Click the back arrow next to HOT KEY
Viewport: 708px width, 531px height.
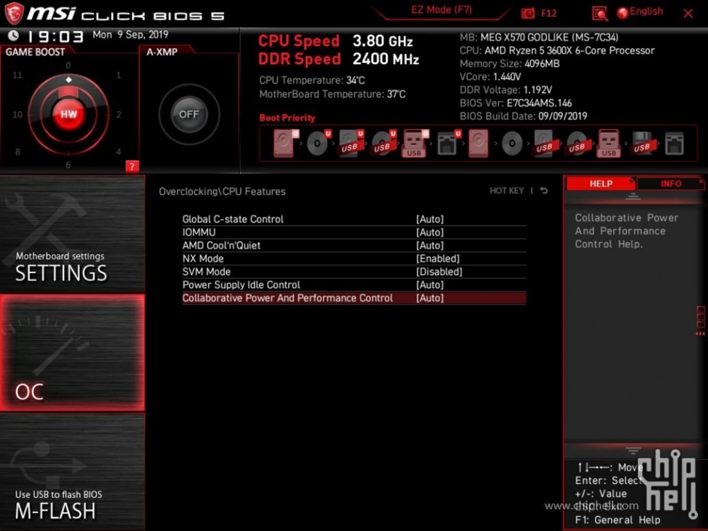pyautogui.click(x=543, y=191)
